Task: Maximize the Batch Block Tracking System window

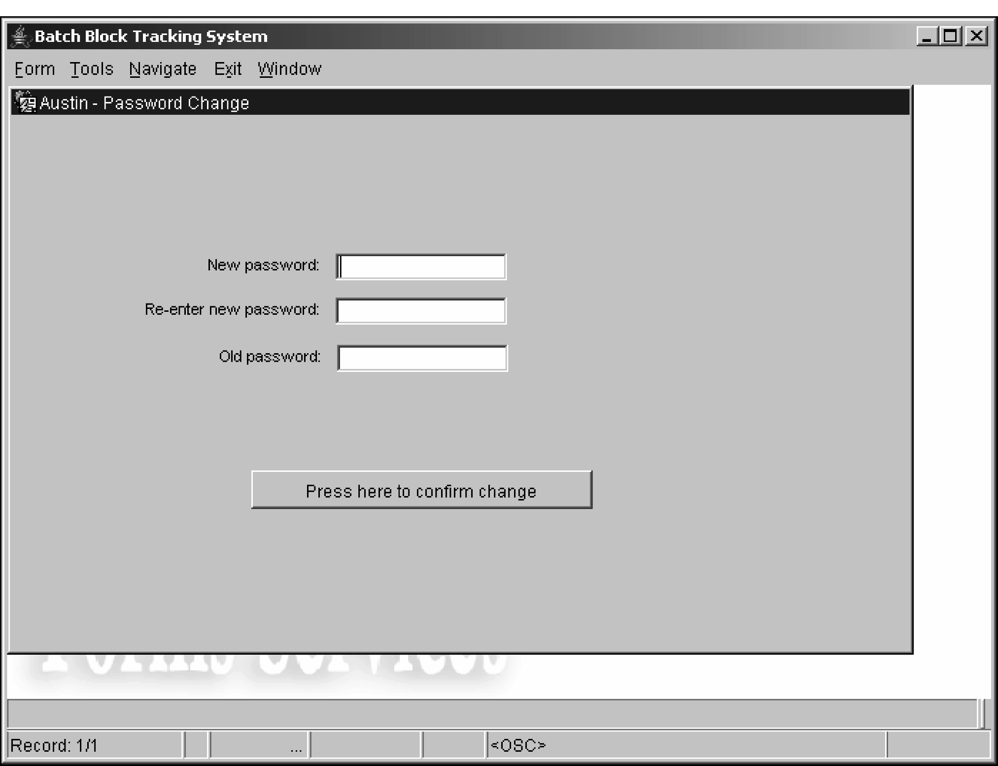Action: (x=951, y=36)
